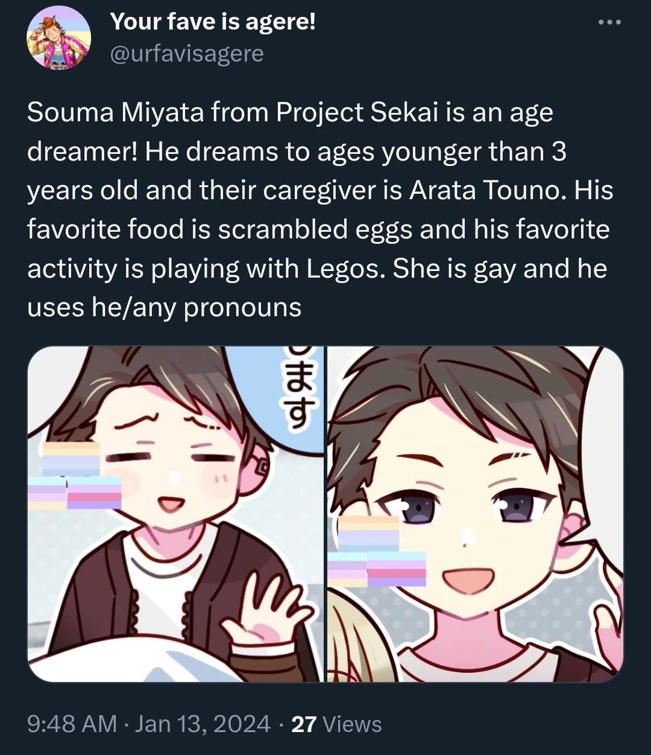
Task: Open the right image of smiling character
Action: click(x=476, y=514)
